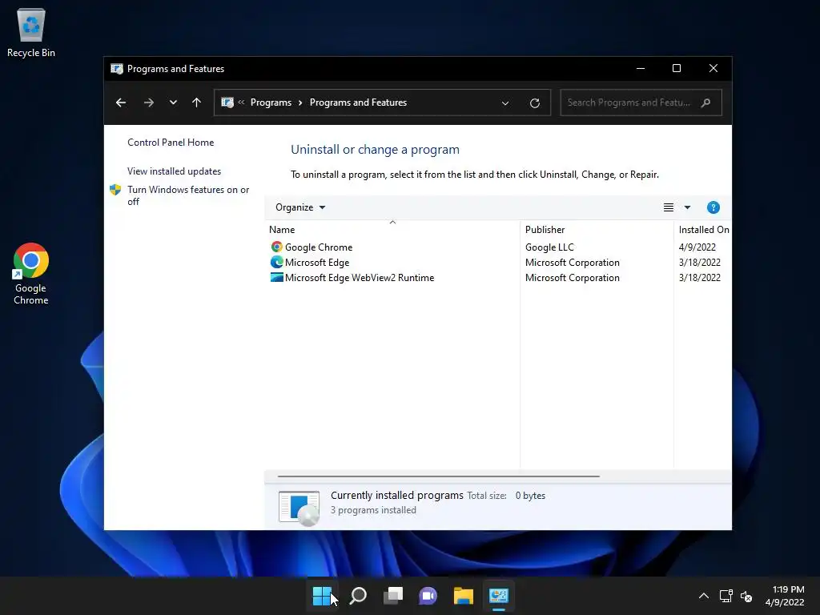Maximize the Programs and Features window

pyautogui.click(x=676, y=69)
